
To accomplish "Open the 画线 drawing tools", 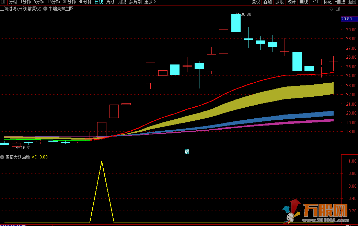I will click(303, 2).
